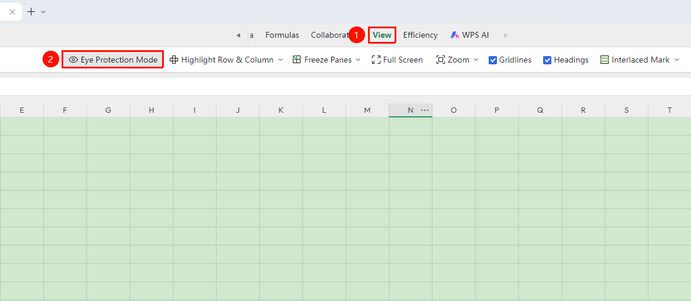The image size is (691, 301).
Task: Select column K header
Action: [280, 110]
